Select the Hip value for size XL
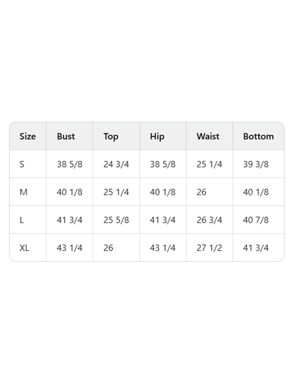The height and width of the screenshot is (384, 292). coord(162,248)
